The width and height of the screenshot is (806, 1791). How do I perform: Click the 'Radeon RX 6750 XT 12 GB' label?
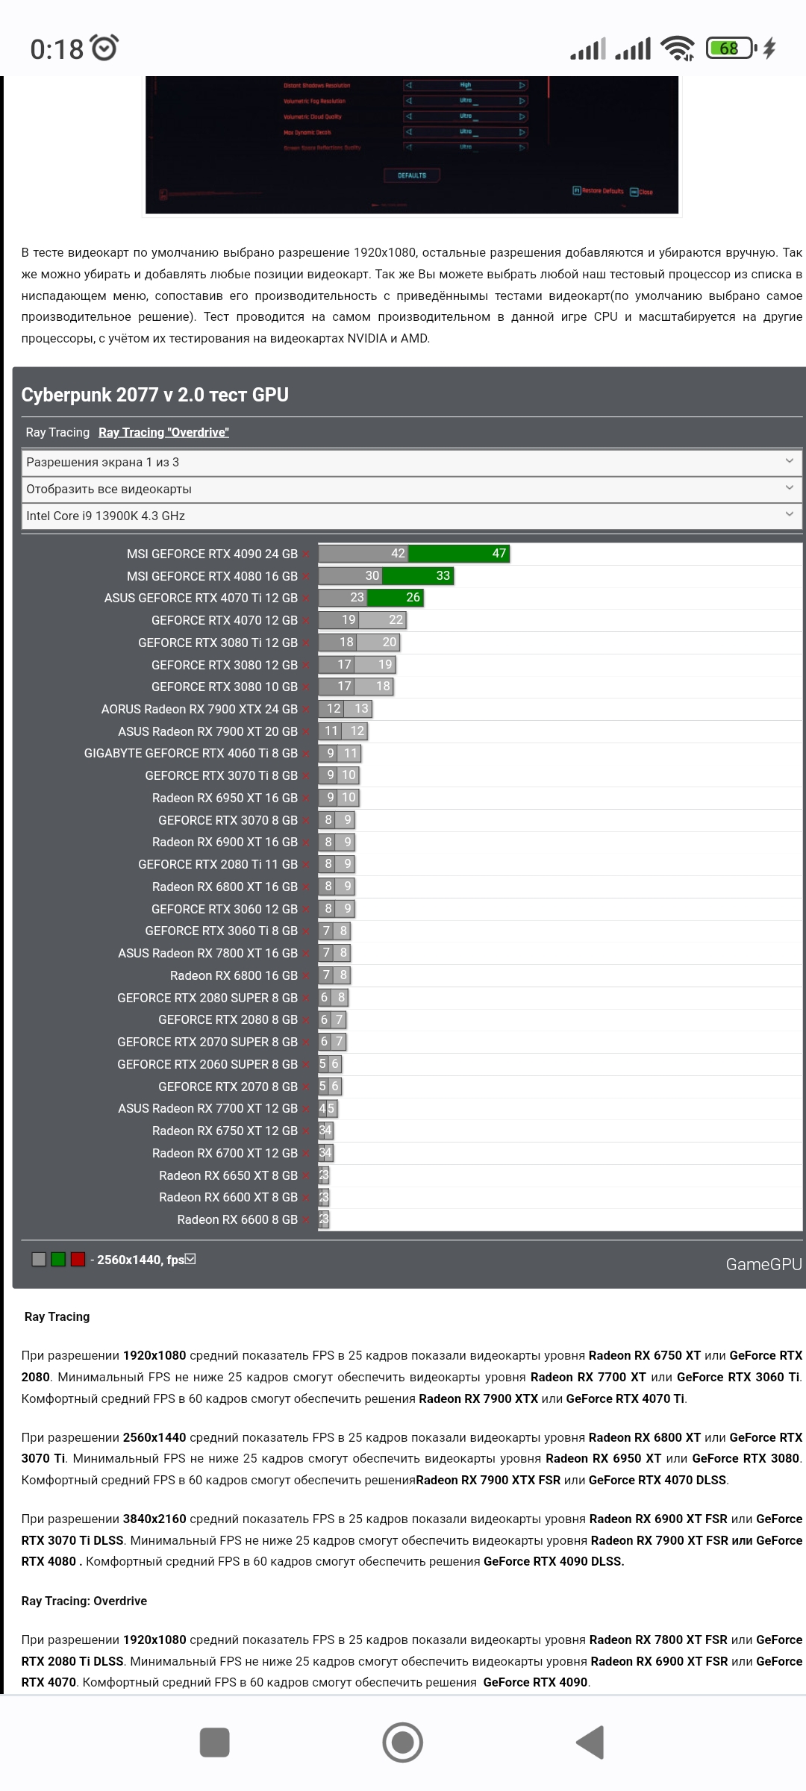click(225, 1131)
